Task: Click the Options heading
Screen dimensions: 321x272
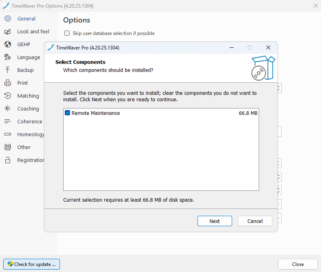Action: (76, 20)
